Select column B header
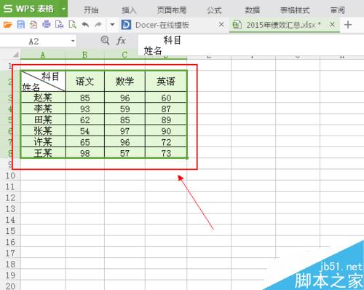The height and width of the screenshot is (290, 364). tap(85, 55)
